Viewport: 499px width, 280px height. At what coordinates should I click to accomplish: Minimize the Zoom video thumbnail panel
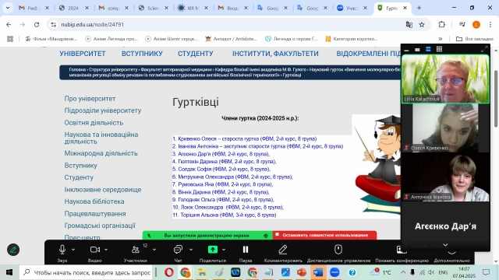click(x=406, y=50)
